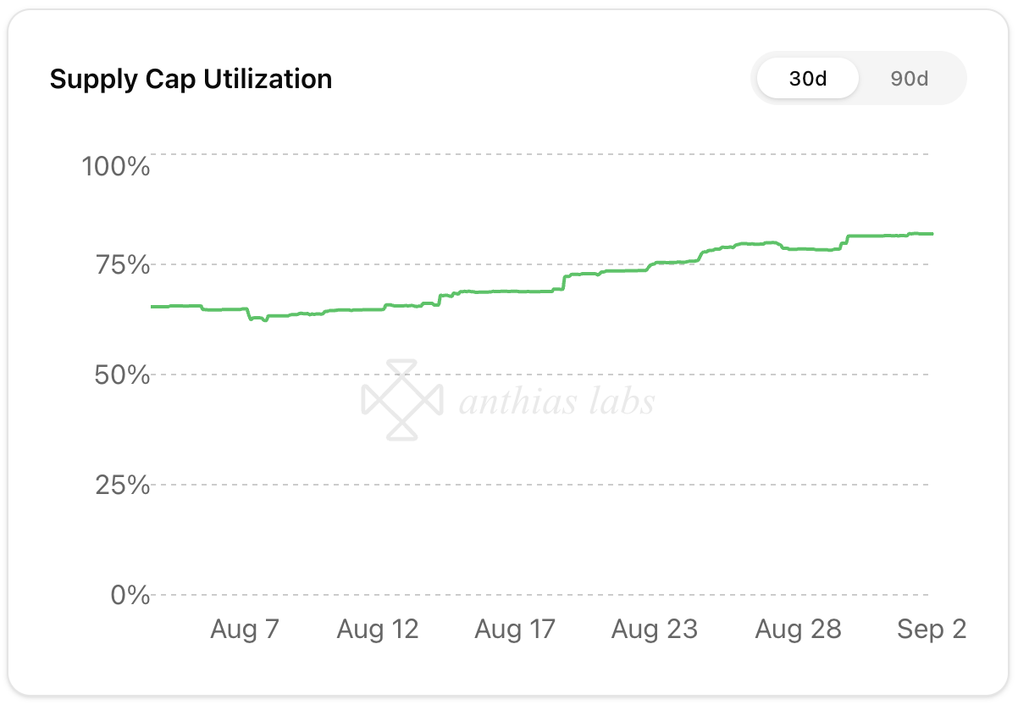Click the green line's right end point
1018x705 pixels.
tap(932, 234)
